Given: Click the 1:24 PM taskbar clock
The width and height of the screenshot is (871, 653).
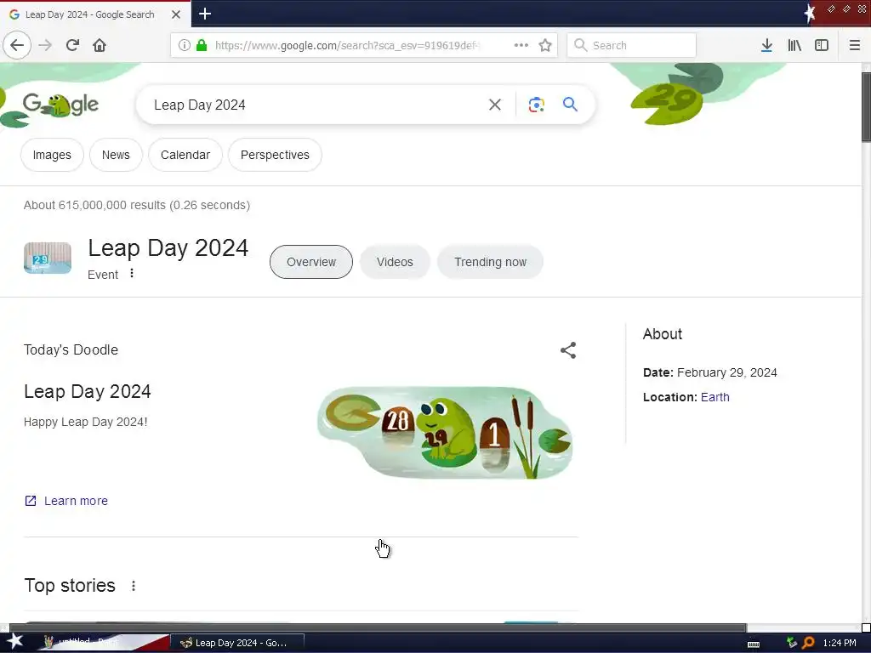Looking at the screenshot, I should pyautogui.click(x=840, y=643).
